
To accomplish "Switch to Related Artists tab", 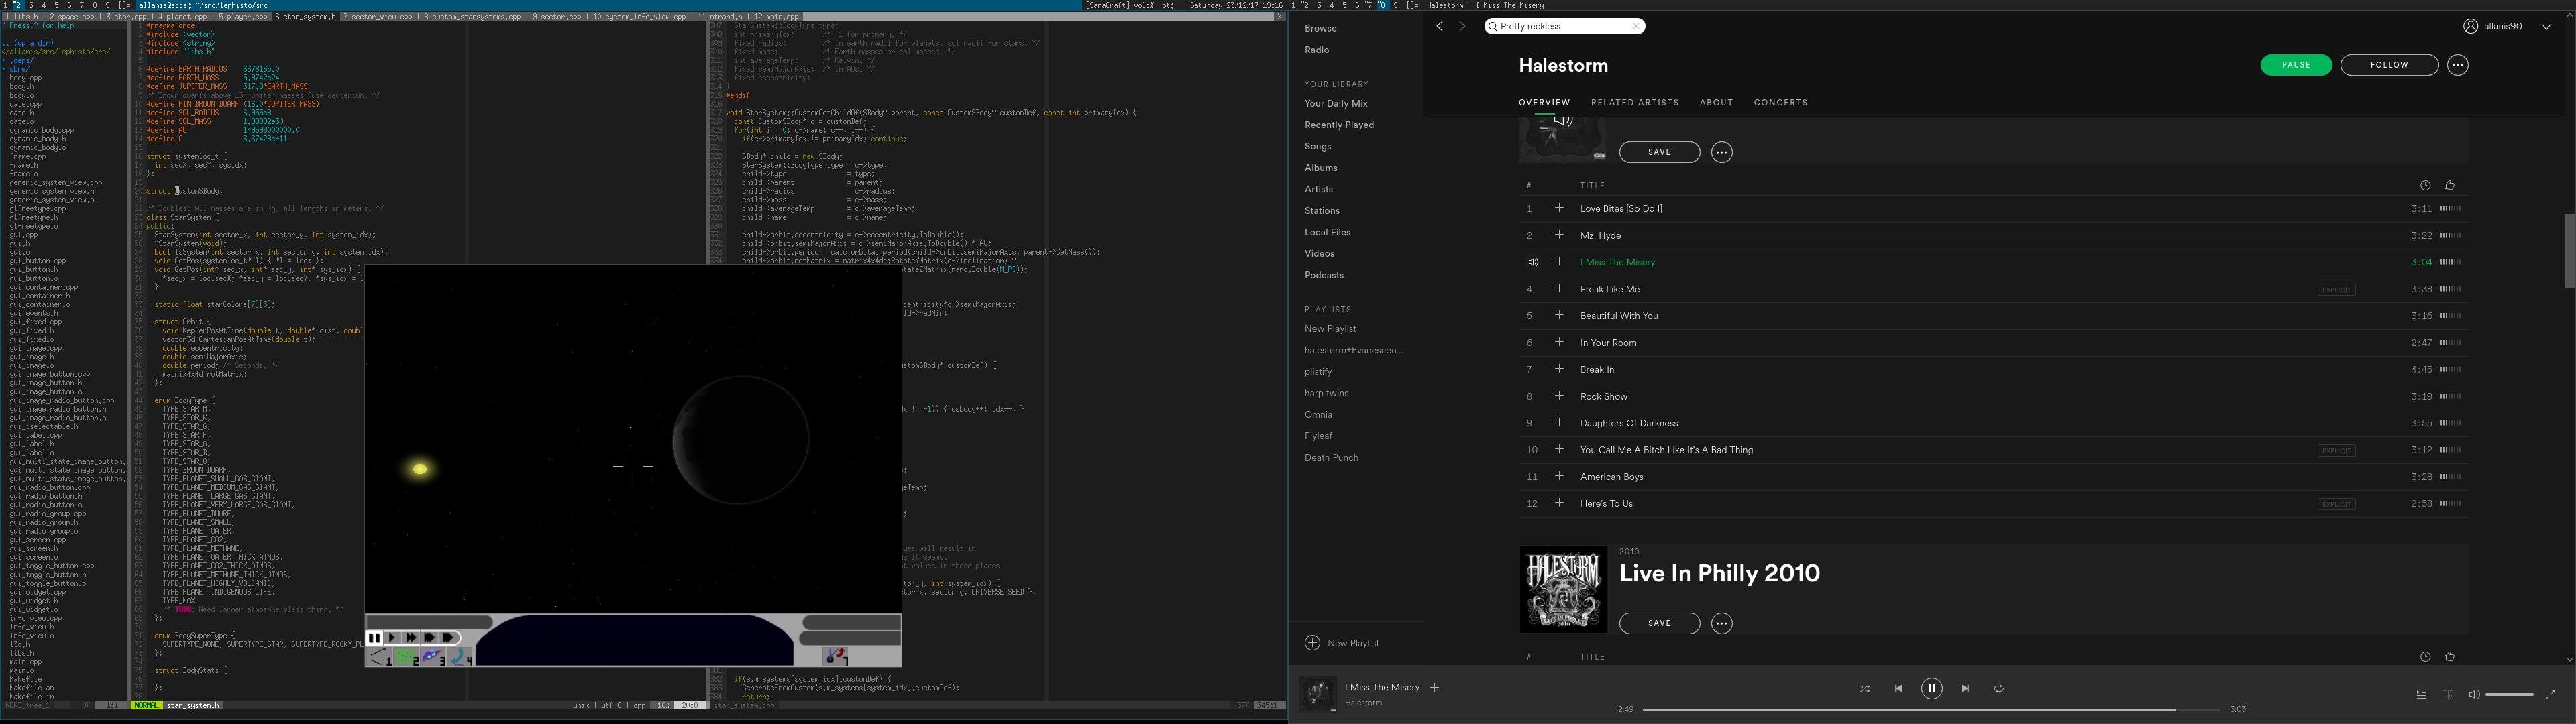I will point(1634,102).
